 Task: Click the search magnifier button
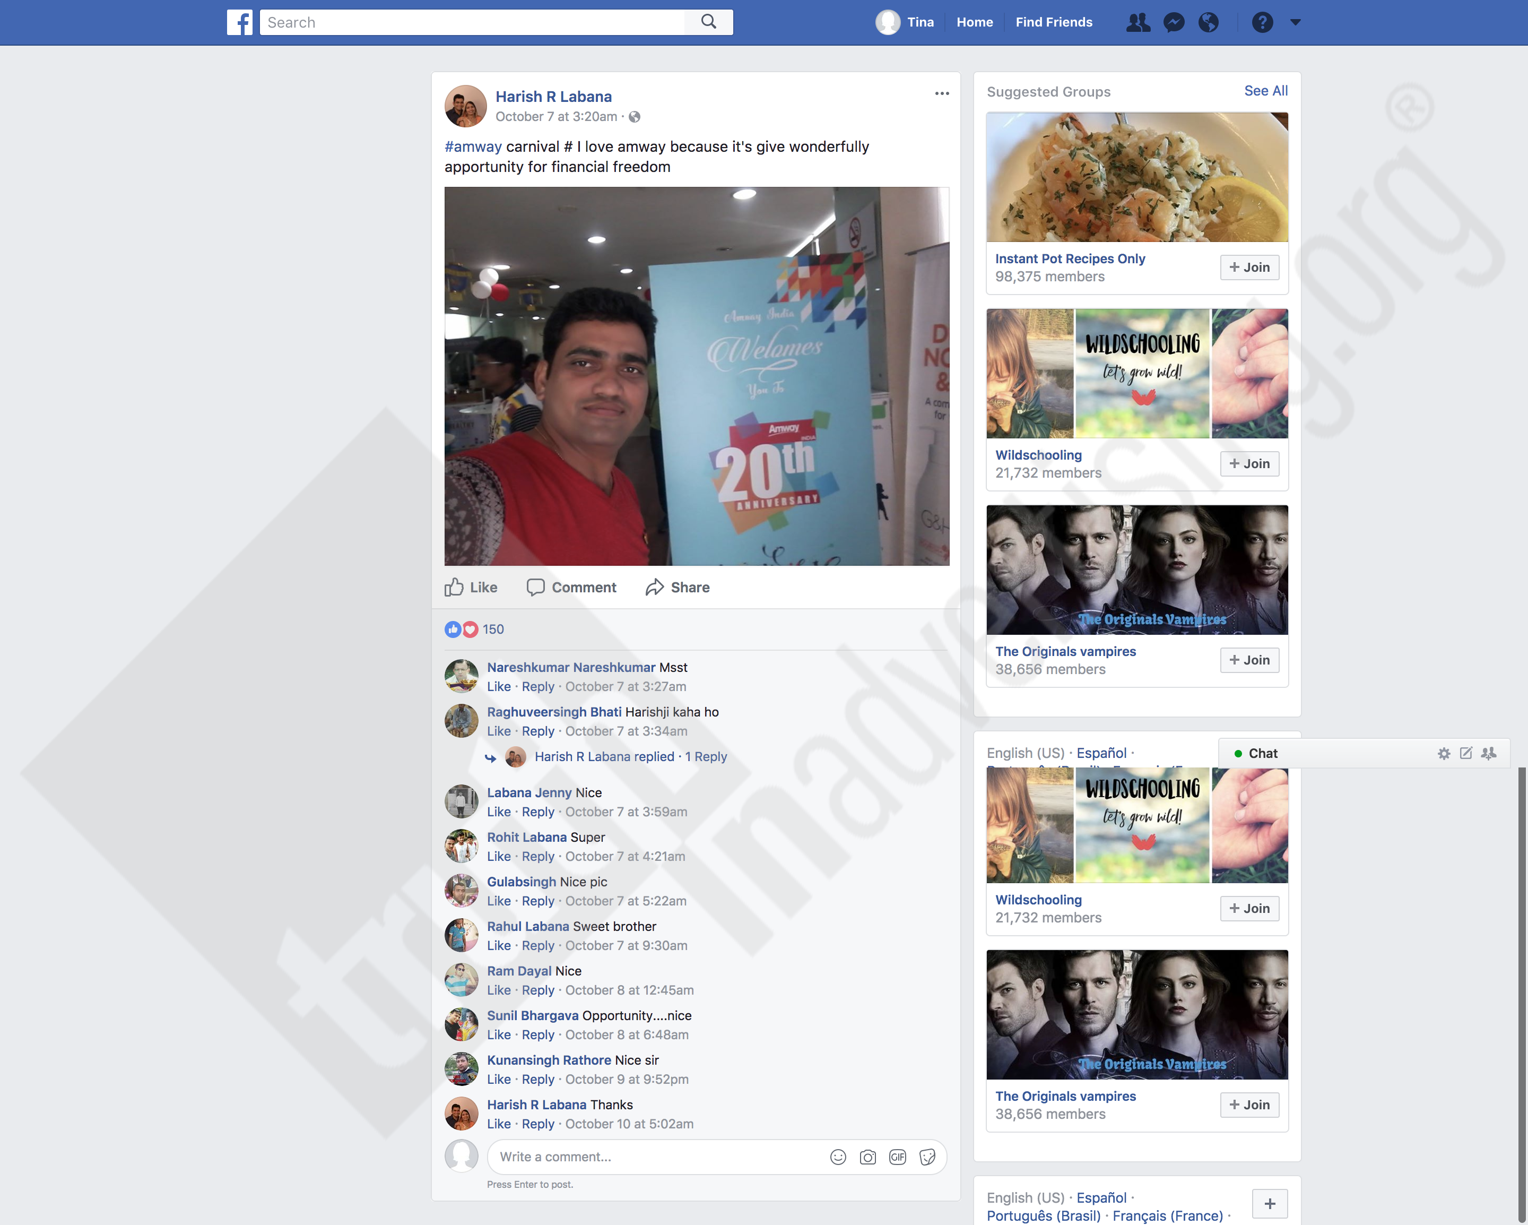[x=709, y=22]
